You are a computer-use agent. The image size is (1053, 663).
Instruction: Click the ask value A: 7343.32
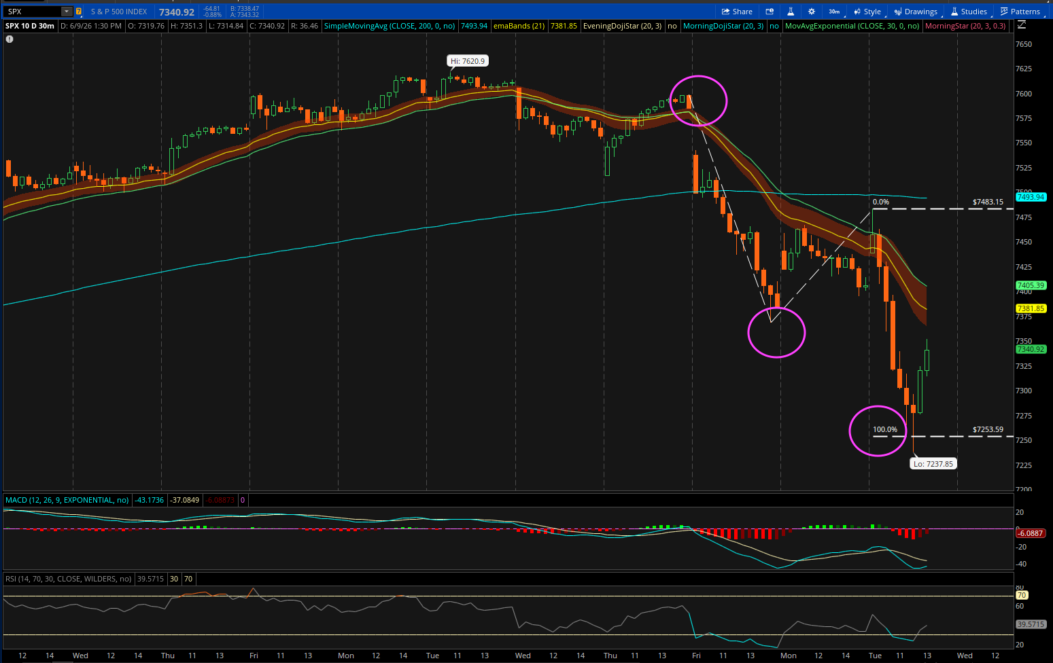pyautogui.click(x=245, y=15)
